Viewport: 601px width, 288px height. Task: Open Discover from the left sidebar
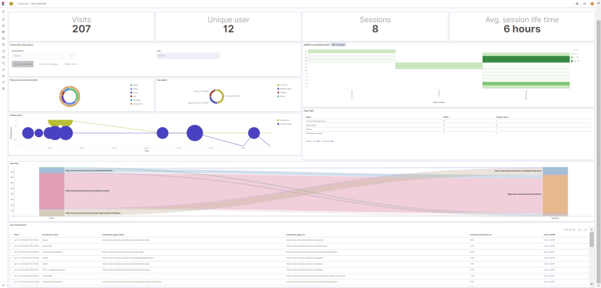point(4,19)
